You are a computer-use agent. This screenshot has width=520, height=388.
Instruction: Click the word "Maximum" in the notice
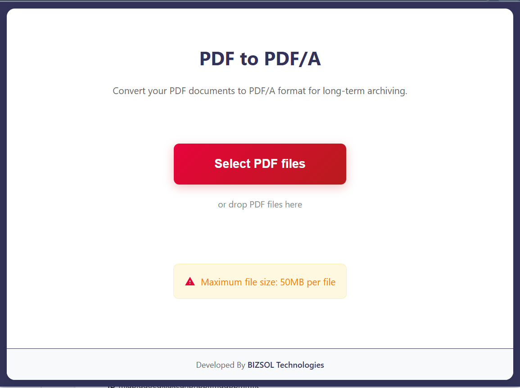[x=221, y=282]
